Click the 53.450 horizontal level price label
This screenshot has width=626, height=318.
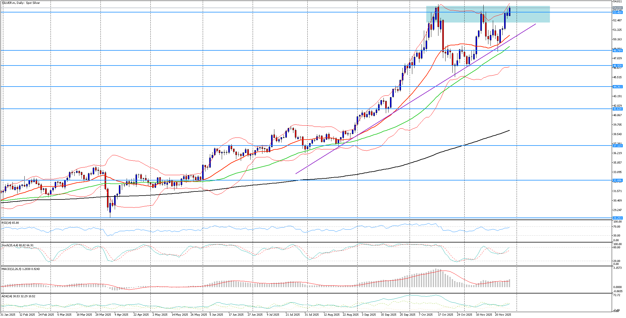pyautogui.click(x=617, y=12)
